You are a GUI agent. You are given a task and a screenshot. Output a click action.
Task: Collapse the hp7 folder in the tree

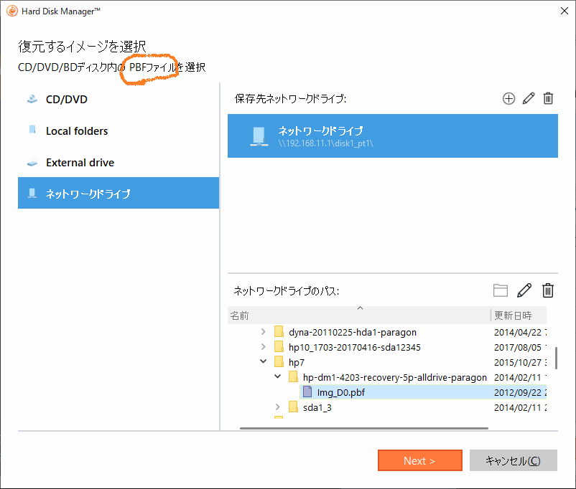coord(263,361)
